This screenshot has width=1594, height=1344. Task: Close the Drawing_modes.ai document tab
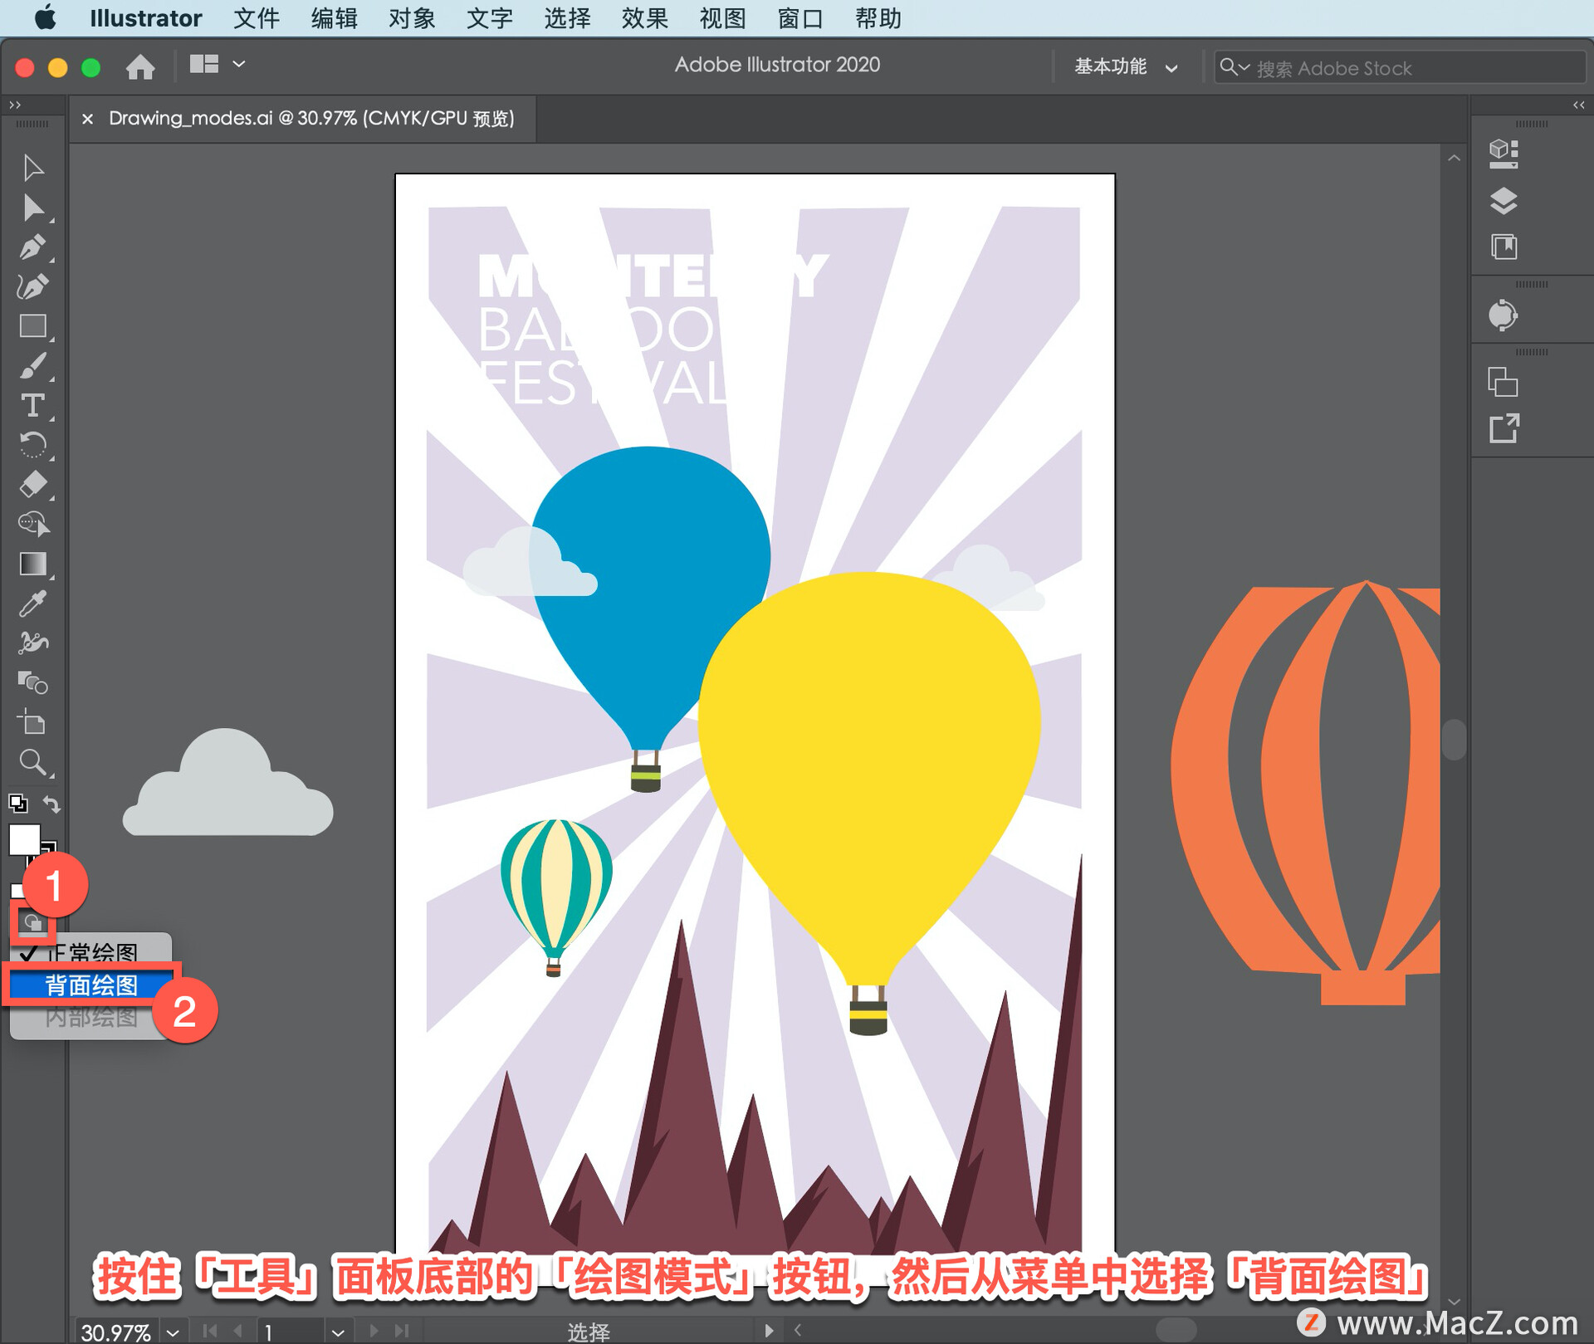pyautogui.click(x=87, y=119)
